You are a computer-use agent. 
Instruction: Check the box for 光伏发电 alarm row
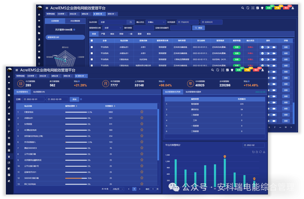point(92,59)
